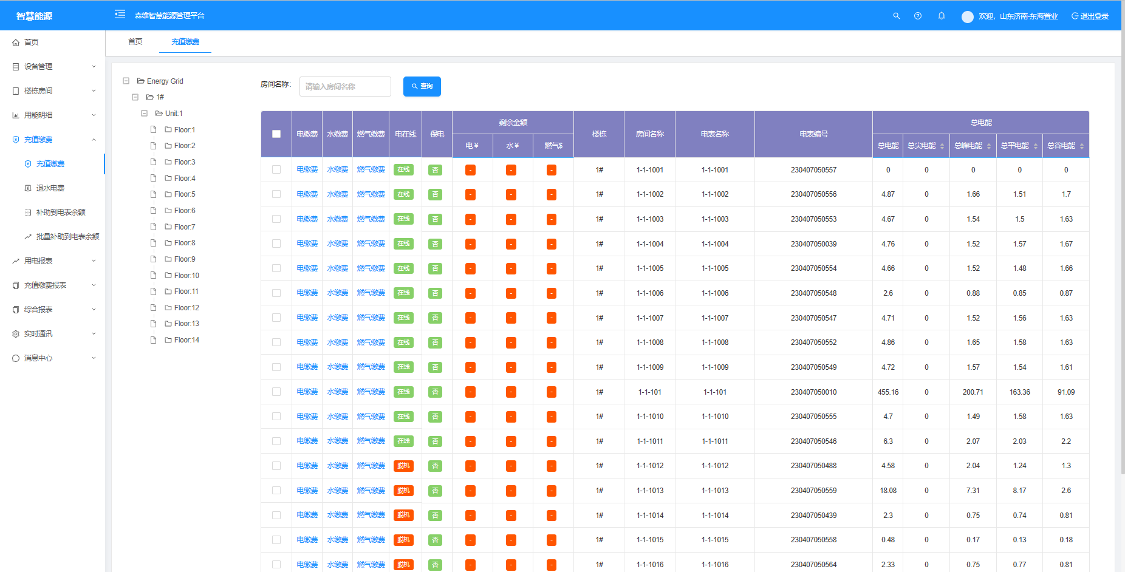Collapse the Unit:1 tree node
Screen dimensions: 1125x572
pyautogui.click(x=145, y=114)
